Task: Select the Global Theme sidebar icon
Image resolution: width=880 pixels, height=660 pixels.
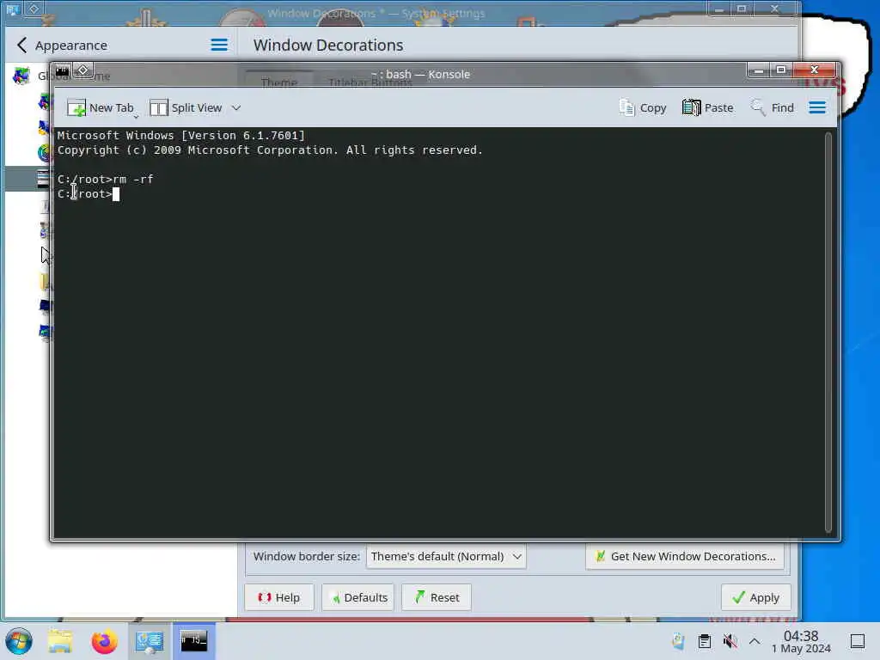Action: point(21,76)
